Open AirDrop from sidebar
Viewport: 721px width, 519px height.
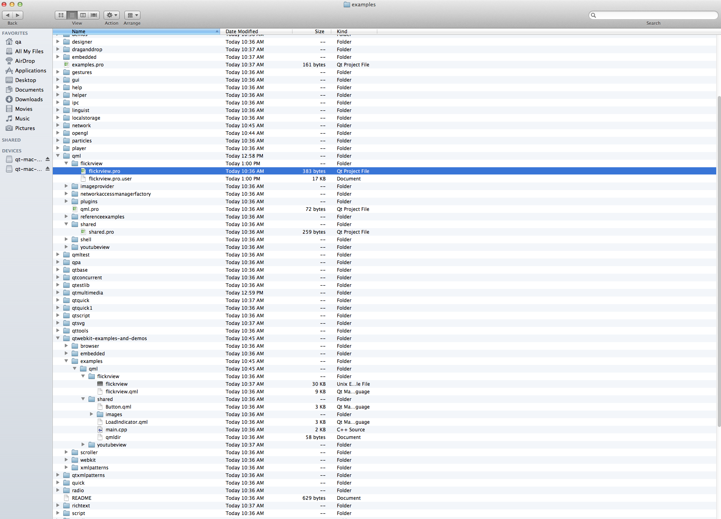(25, 61)
